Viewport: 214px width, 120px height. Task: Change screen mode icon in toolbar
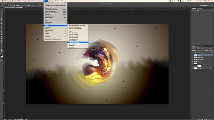[1, 61]
